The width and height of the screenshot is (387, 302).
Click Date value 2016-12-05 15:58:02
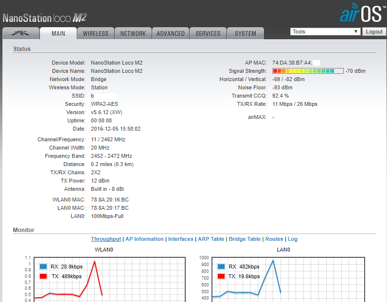116,129
